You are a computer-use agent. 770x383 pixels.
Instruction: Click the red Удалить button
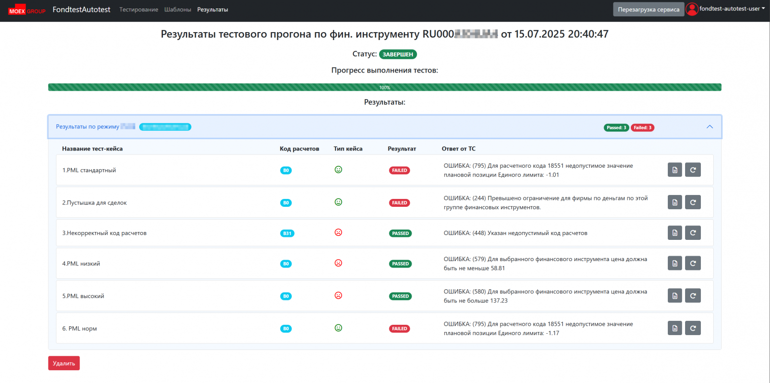tap(64, 363)
